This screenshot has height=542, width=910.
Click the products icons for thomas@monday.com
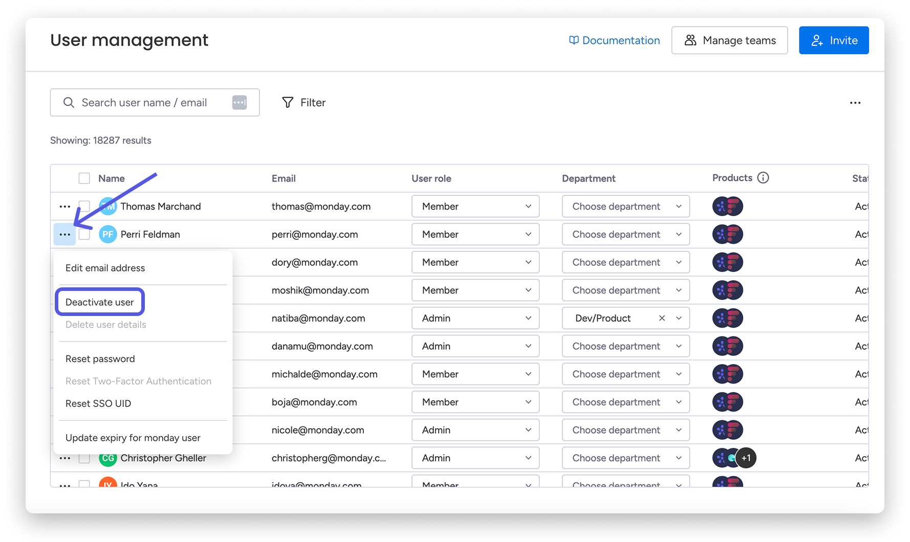(x=727, y=207)
